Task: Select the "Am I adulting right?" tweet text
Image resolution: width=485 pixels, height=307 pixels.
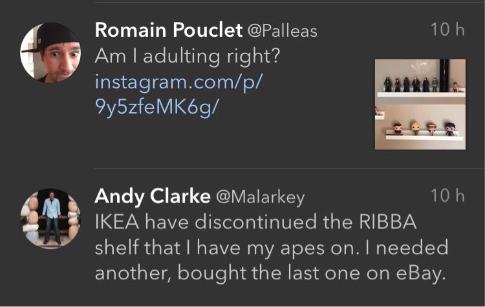Action: click(x=187, y=57)
